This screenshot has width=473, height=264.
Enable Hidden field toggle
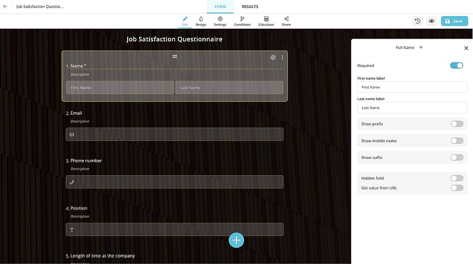click(457, 178)
